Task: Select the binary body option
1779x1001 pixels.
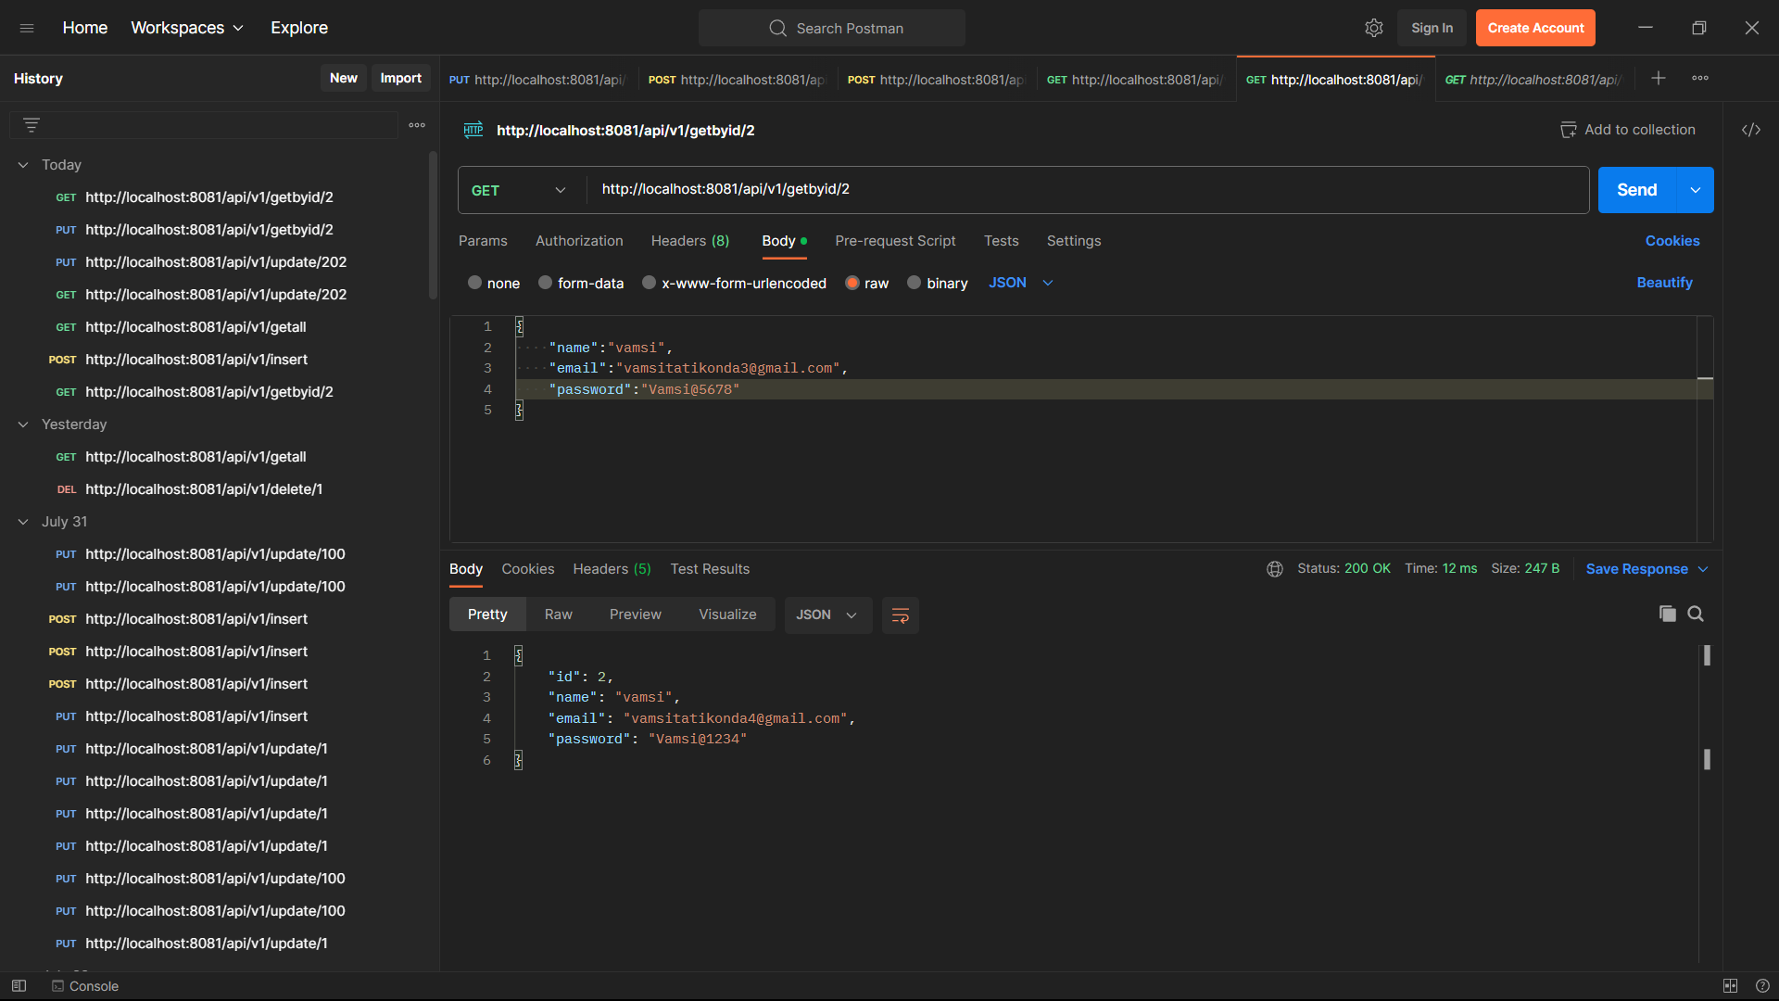Action: (915, 283)
